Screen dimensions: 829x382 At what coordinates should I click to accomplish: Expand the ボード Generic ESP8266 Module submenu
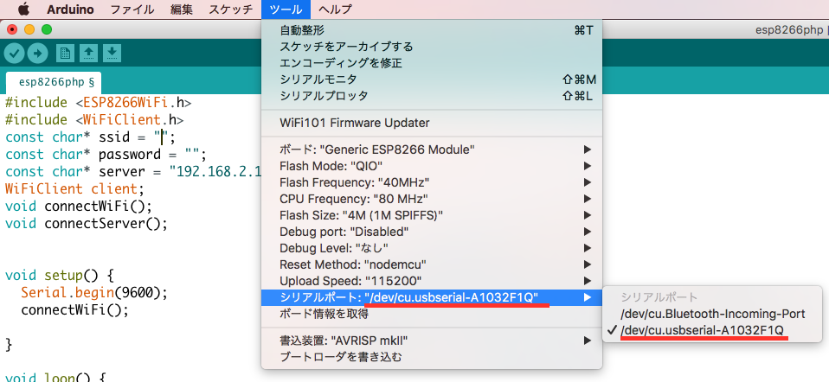tap(432, 150)
